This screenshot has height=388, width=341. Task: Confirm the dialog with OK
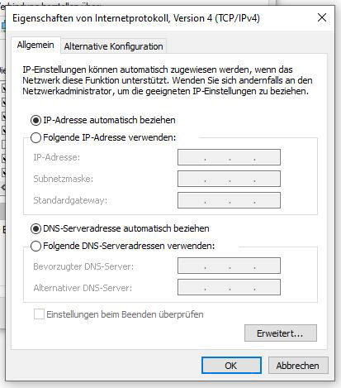click(x=231, y=366)
